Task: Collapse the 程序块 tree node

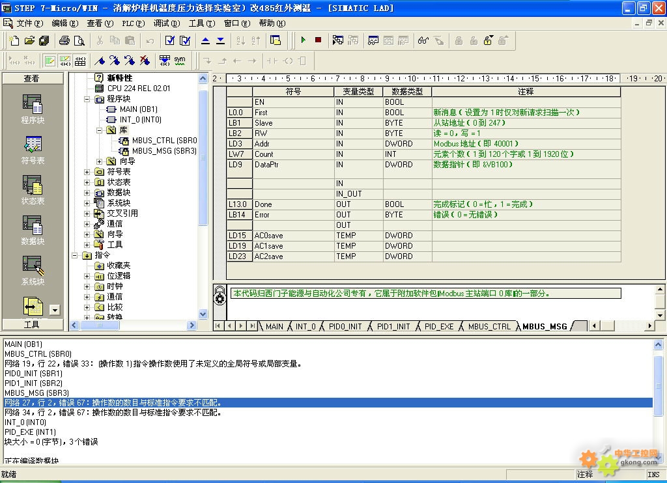Action: coord(87,99)
